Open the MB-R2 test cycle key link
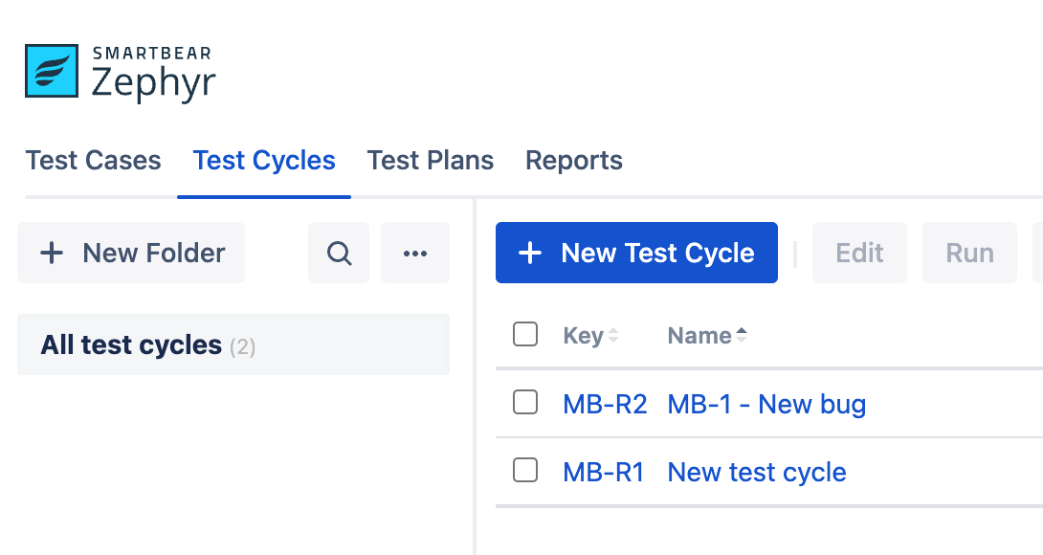The height and width of the screenshot is (555, 1043). [x=605, y=404]
